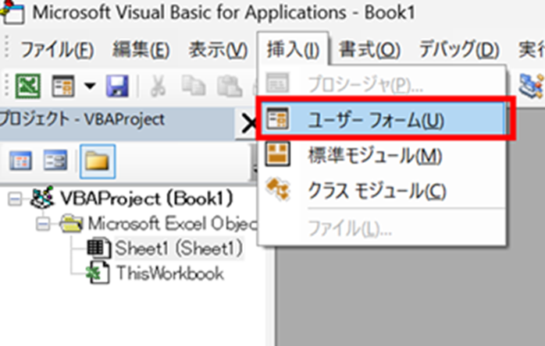Select VBAProject (Book1) in the tree
This screenshot has width=545, height=346.
[x=146, y=199]
